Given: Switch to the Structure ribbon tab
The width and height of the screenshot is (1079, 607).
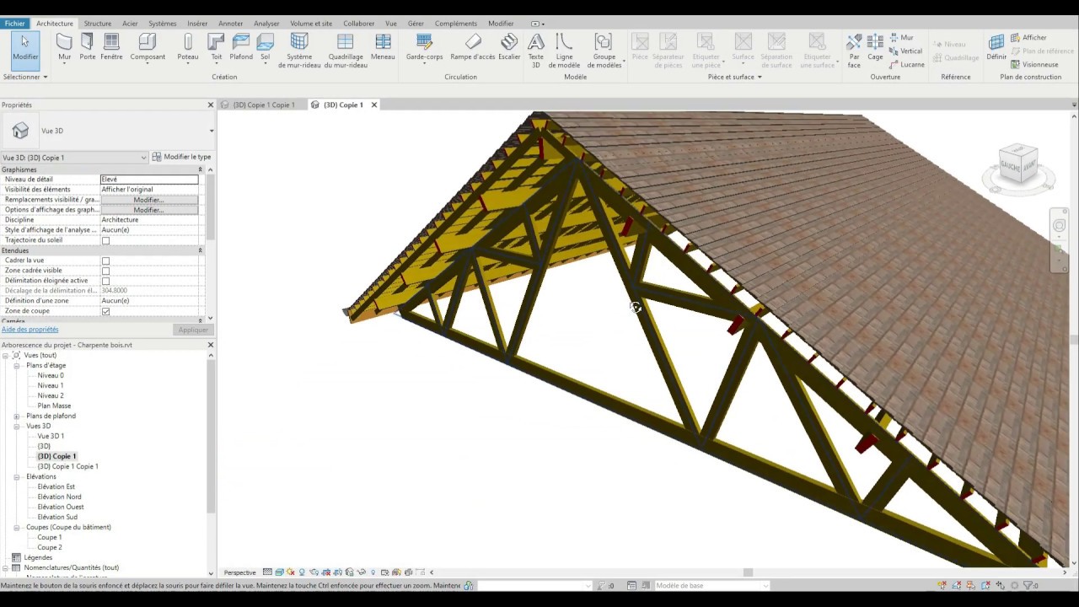Looking at the screenshot, I should click(x=98, y=24).
